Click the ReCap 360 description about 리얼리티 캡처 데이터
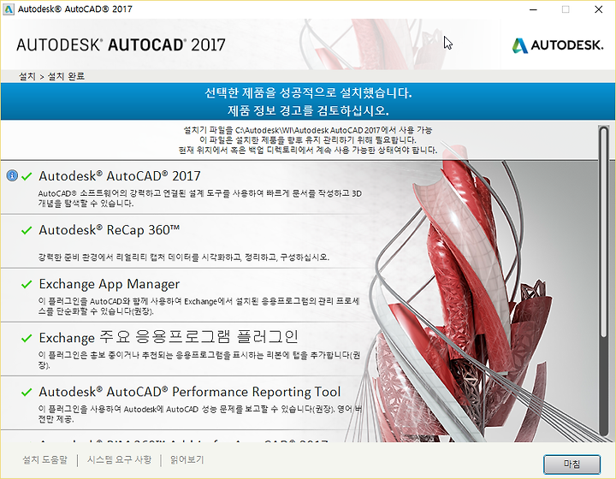 tap(184, 257)
